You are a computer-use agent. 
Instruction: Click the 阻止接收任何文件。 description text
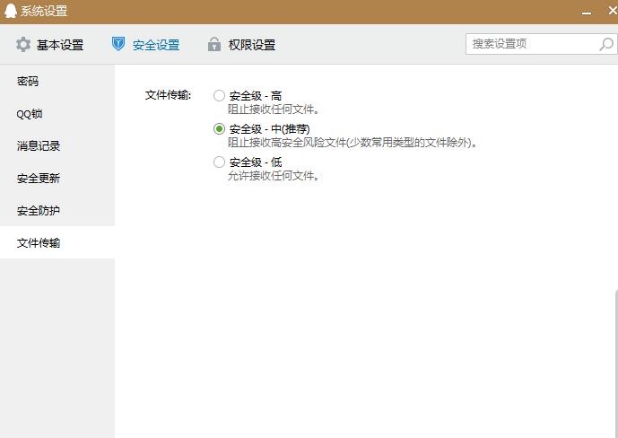(x=274, y=109)
